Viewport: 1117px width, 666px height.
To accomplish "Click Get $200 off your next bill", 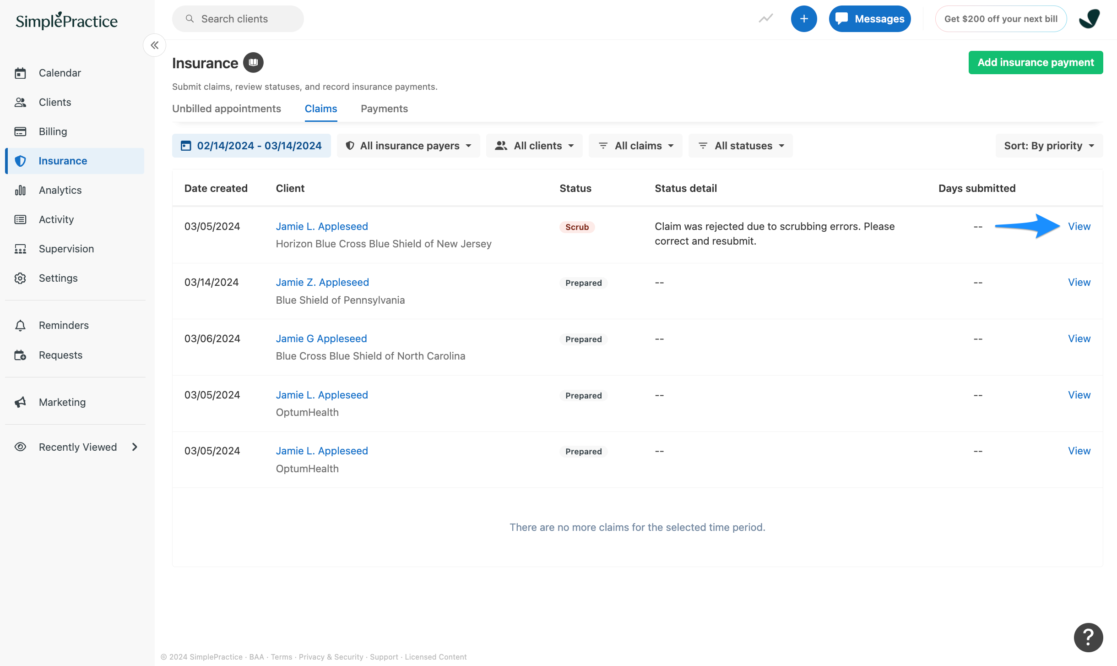I will pyautogui.click(x=1001, y=19).
